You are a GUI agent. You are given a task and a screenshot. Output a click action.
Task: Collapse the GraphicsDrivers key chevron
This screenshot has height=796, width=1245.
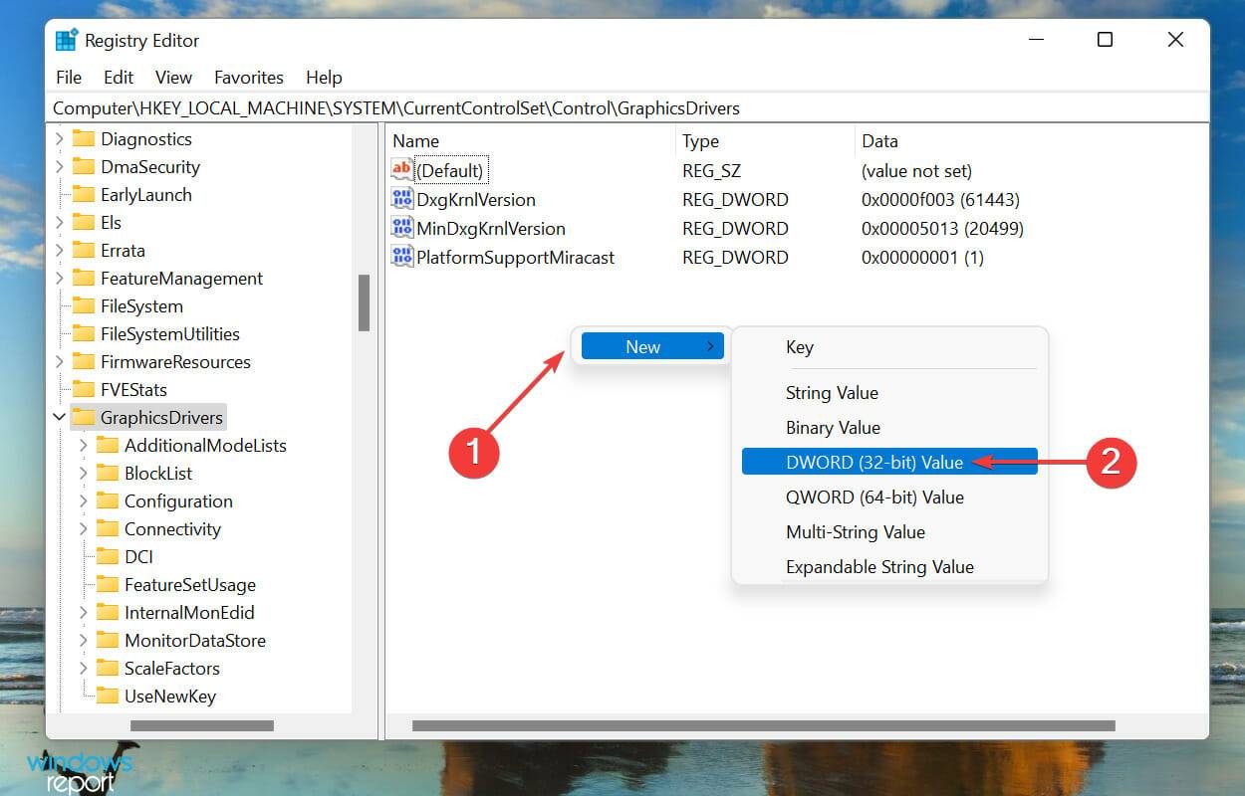click(x=59, y=417)
